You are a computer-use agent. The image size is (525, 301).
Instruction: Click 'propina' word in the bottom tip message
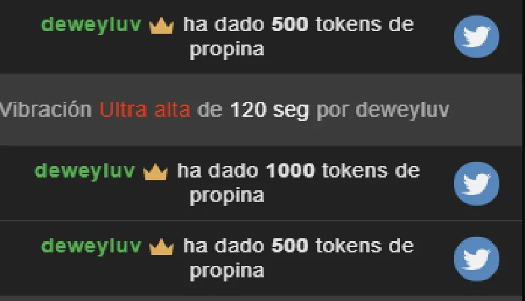point(227,271)
